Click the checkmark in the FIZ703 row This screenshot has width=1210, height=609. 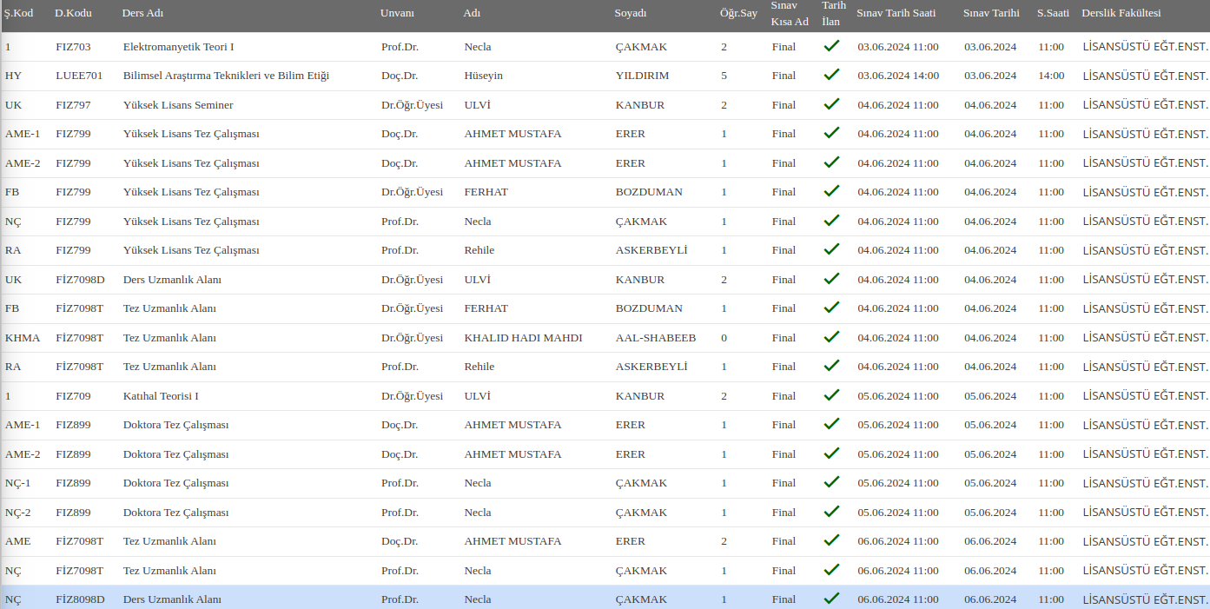click(x=831, y=46)
